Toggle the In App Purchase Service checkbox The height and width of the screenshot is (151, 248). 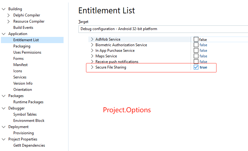[x=196, y=51]
